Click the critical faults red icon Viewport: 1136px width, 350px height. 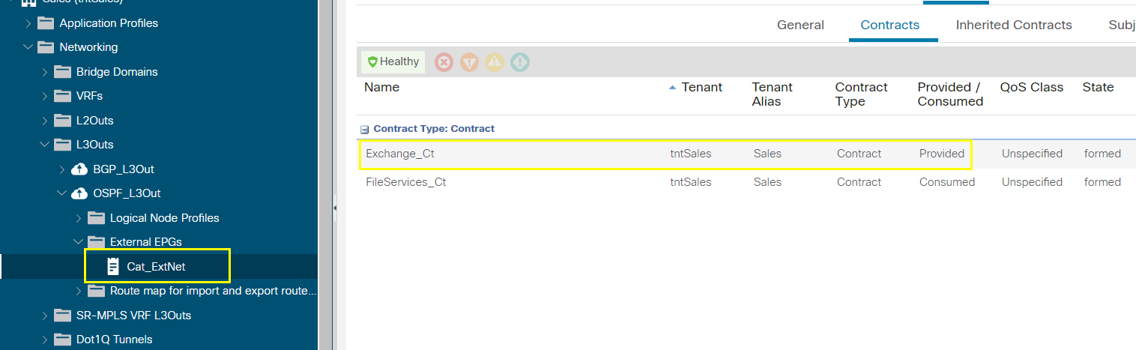[x=444, y=62]
